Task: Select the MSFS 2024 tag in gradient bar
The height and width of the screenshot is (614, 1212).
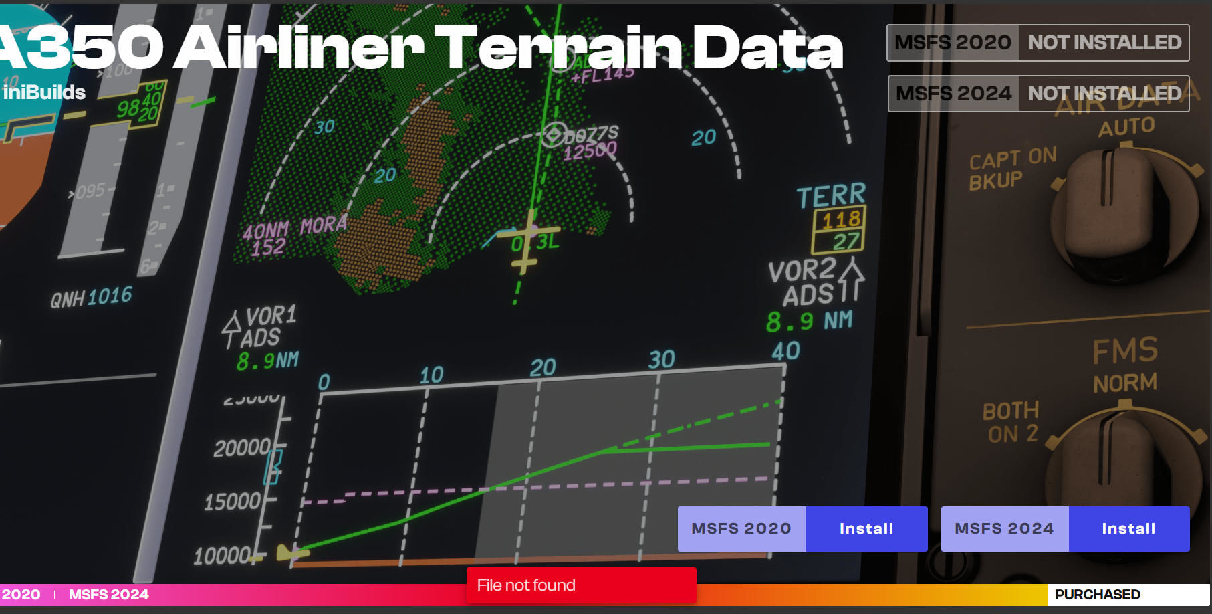Action: [108, 595]
